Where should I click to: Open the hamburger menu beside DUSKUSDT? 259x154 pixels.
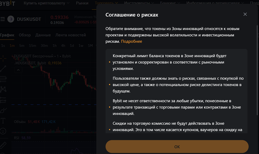pyautogui.click(x=3, y=19)
